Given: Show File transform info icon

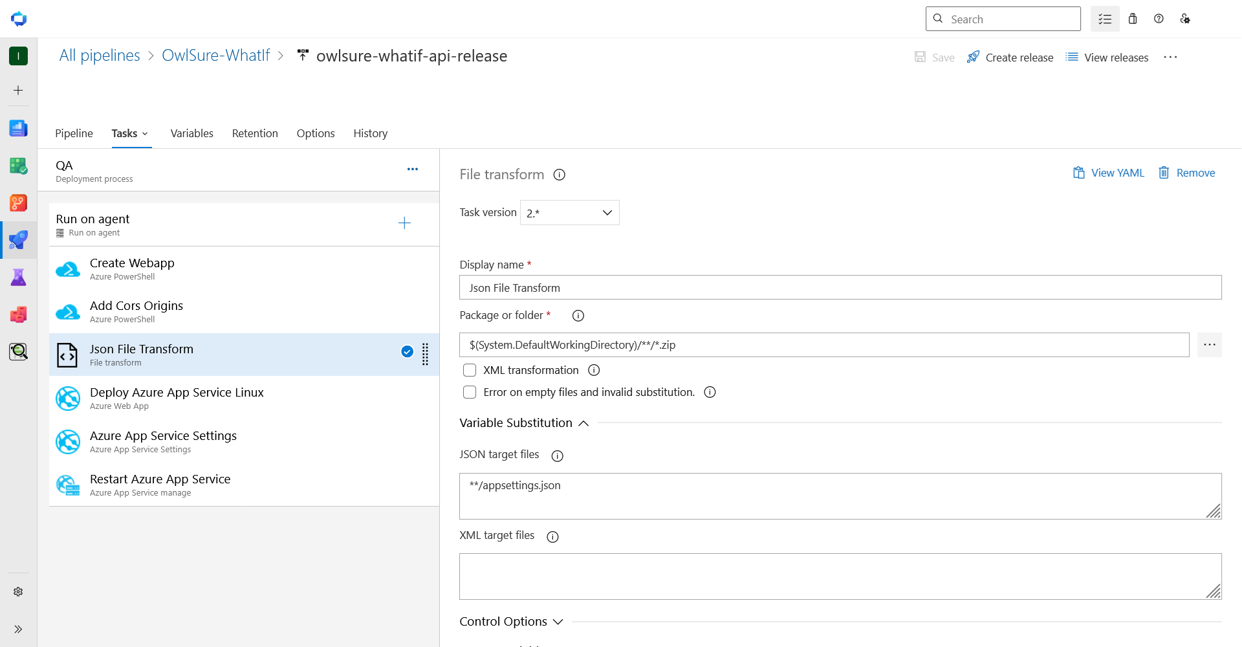Looking at the screenshot, I should 560,175.
